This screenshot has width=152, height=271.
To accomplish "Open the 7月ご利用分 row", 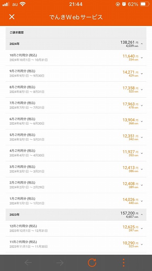I will click(76, 105).
